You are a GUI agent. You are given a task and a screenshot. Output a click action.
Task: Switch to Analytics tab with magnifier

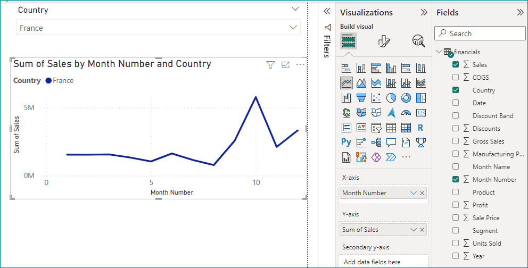pyautogui.click(x=418, y=41)
